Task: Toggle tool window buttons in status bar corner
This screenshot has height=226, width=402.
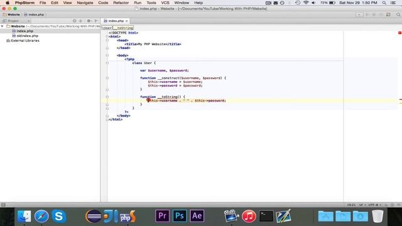Action: (x=3, y=205)
